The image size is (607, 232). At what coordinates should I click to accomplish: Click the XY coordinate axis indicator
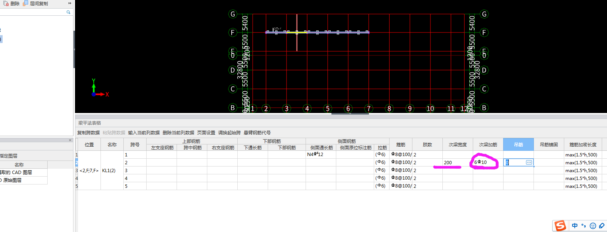click(100, 88)
